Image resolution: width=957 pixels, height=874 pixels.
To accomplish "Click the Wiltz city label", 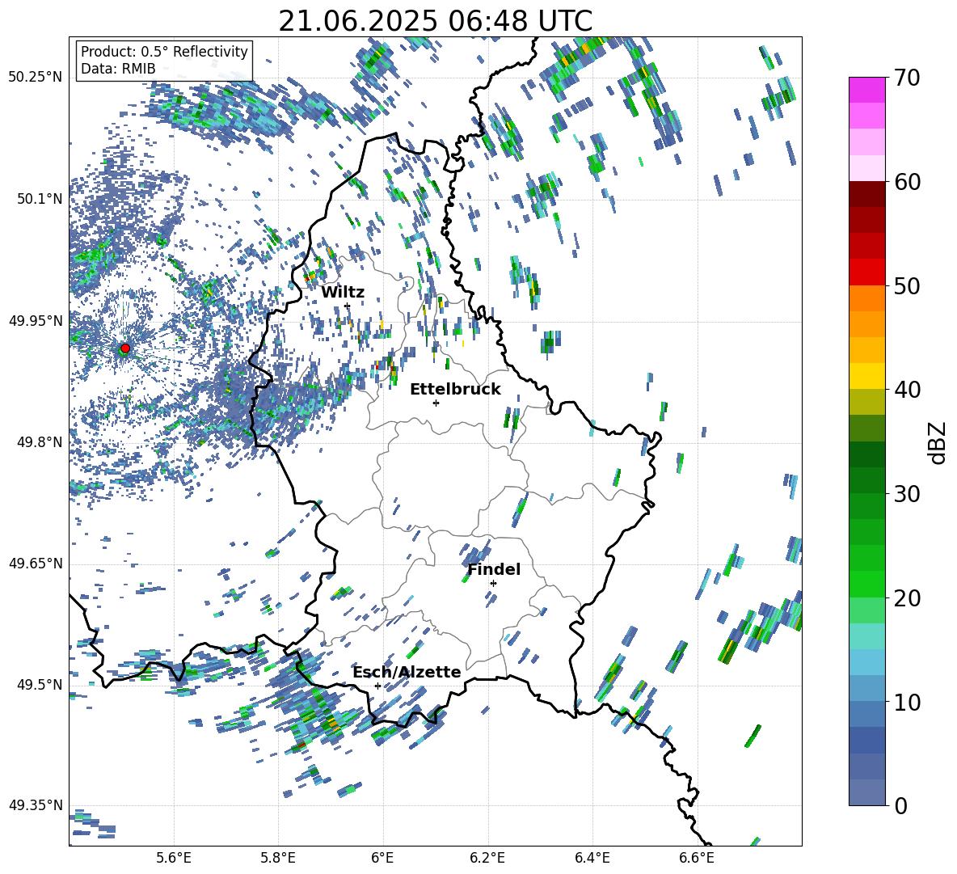I will point(343,293).
